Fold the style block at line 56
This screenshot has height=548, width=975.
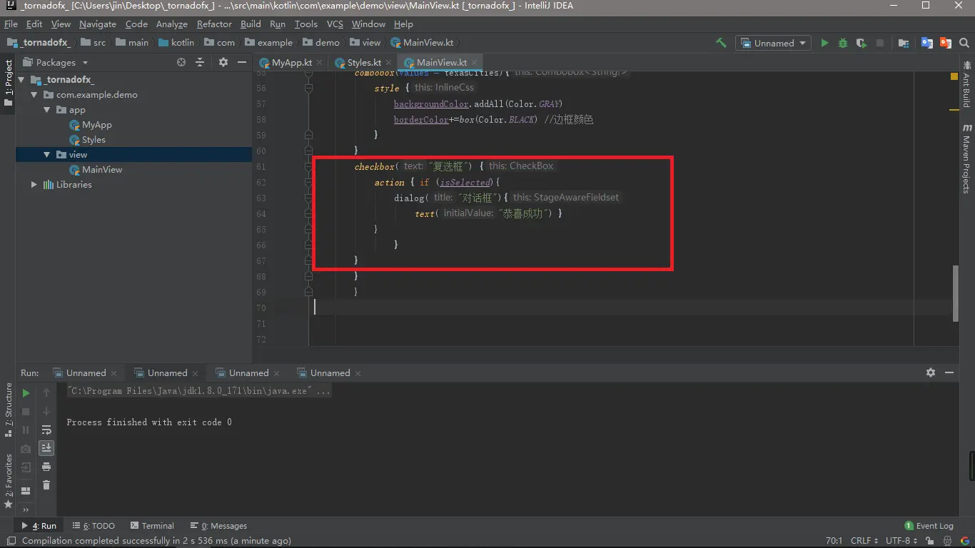tap(308, 88)
